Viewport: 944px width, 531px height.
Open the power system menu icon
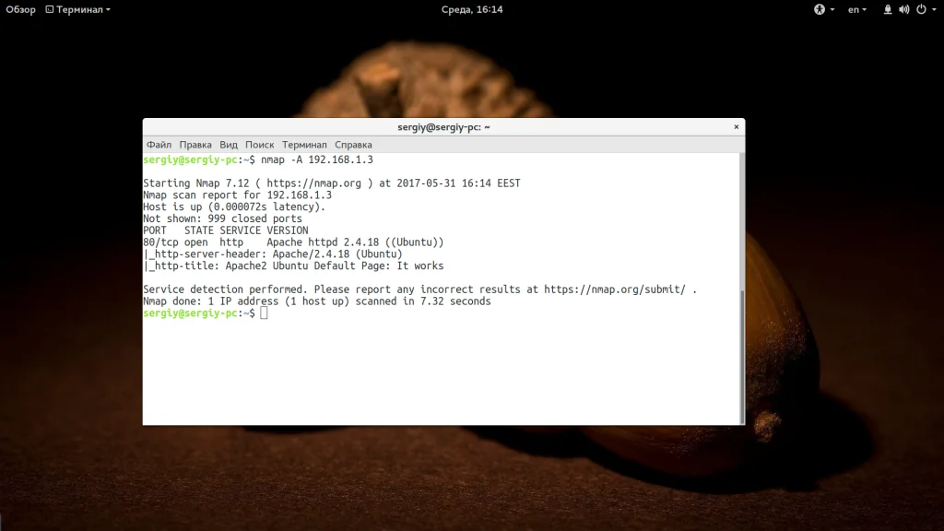921,9
